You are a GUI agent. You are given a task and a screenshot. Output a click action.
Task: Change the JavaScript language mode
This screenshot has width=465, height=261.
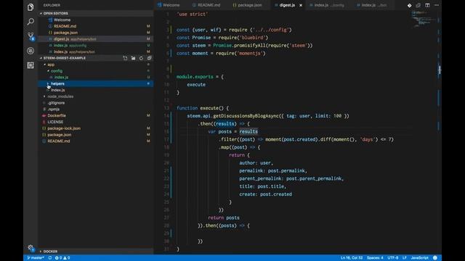(420, 258)
